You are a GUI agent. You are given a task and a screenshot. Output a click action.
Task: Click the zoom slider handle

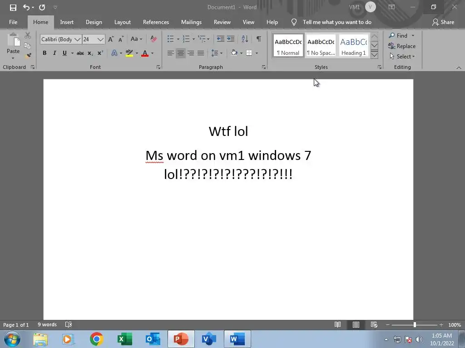[x=415, y=325]
